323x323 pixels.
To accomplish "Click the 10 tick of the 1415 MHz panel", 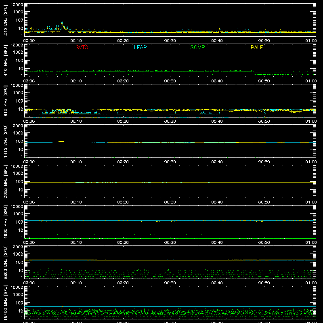I will [x=21, y=149].
